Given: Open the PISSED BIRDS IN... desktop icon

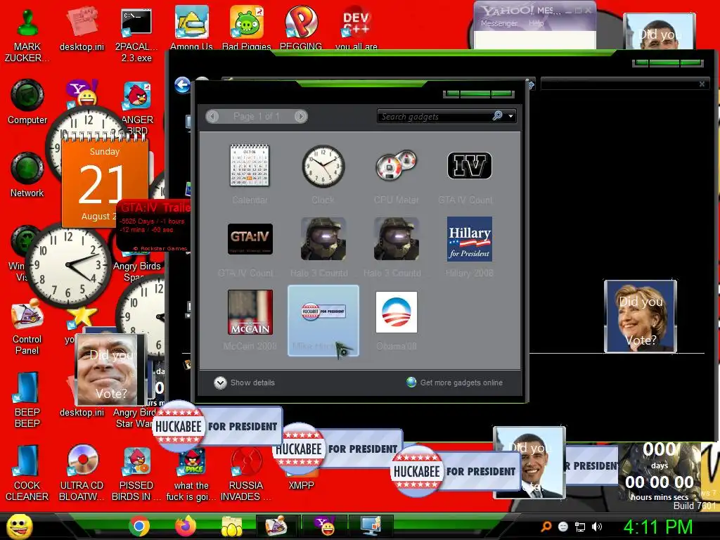Looking at the screenshot, I should point(136,473).
